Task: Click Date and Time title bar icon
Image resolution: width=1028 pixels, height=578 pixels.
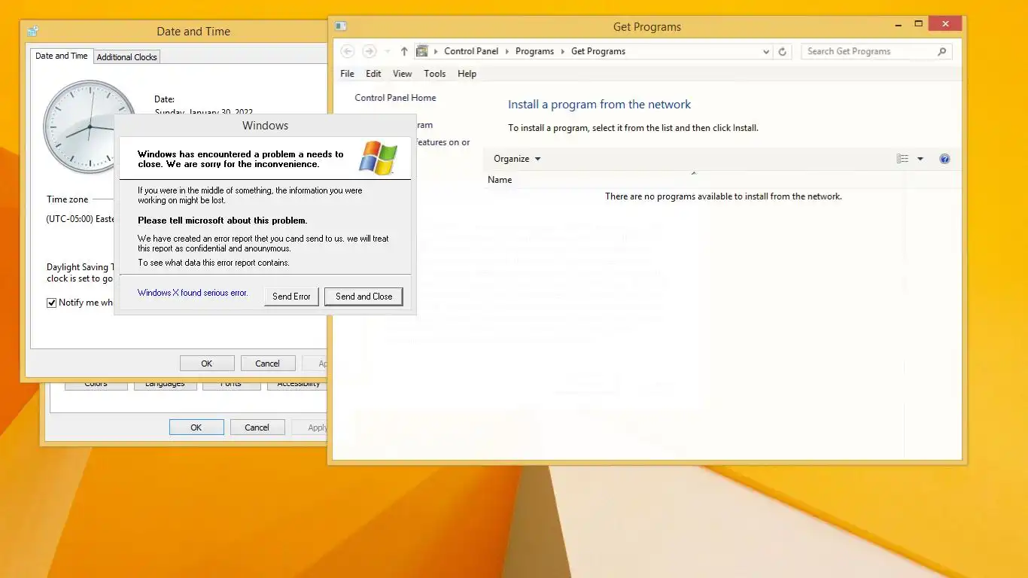Action: tap(32, 32)
